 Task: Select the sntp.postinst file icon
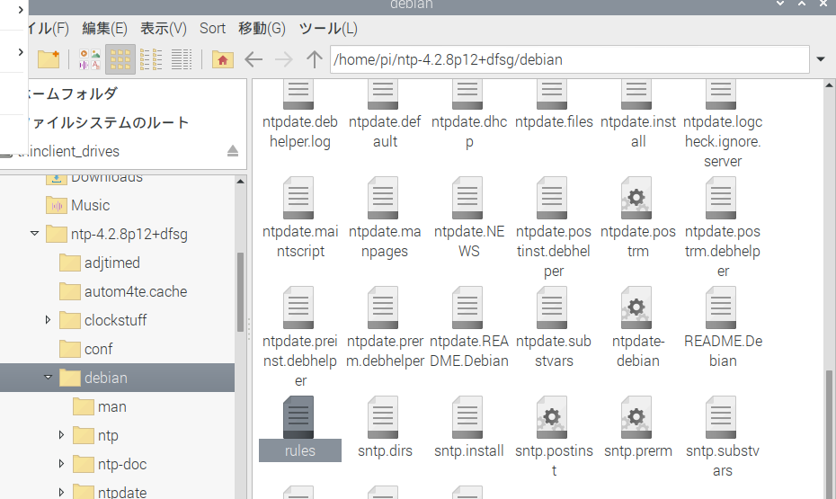(552, 417)
